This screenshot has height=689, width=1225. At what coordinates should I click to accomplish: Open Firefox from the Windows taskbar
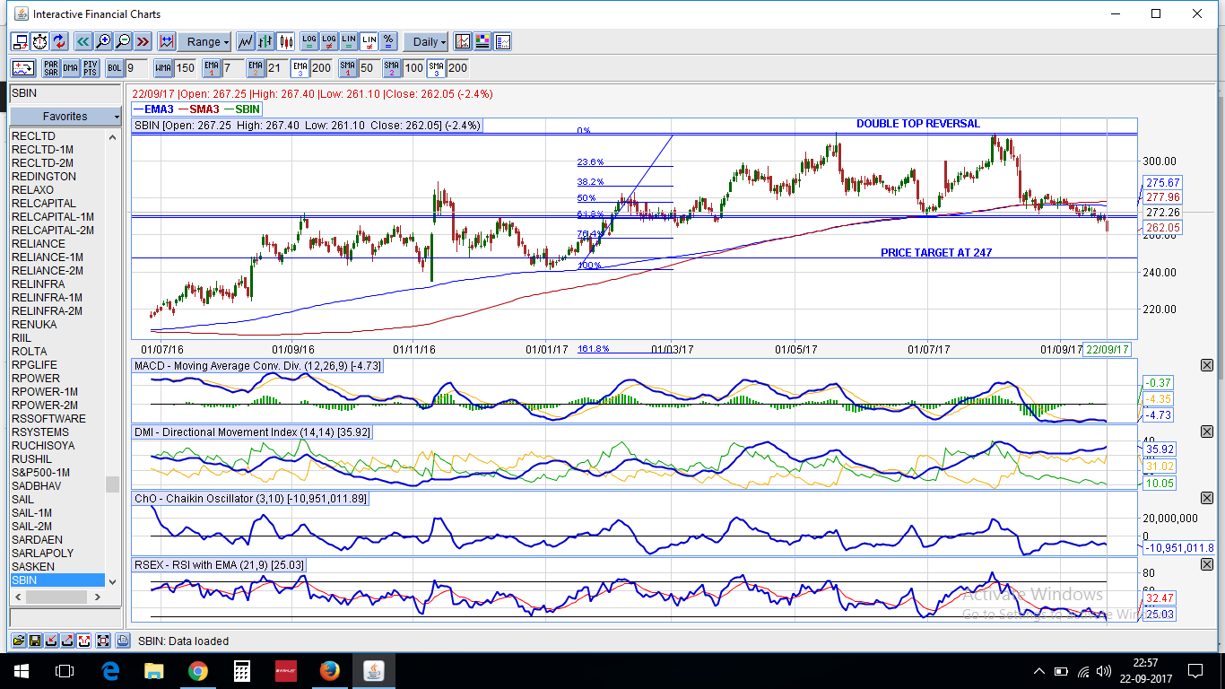(329, 670)
